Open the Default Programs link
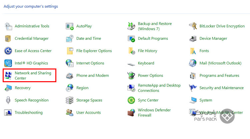Screen dimensions: 250x139 (x=153, y=38)
